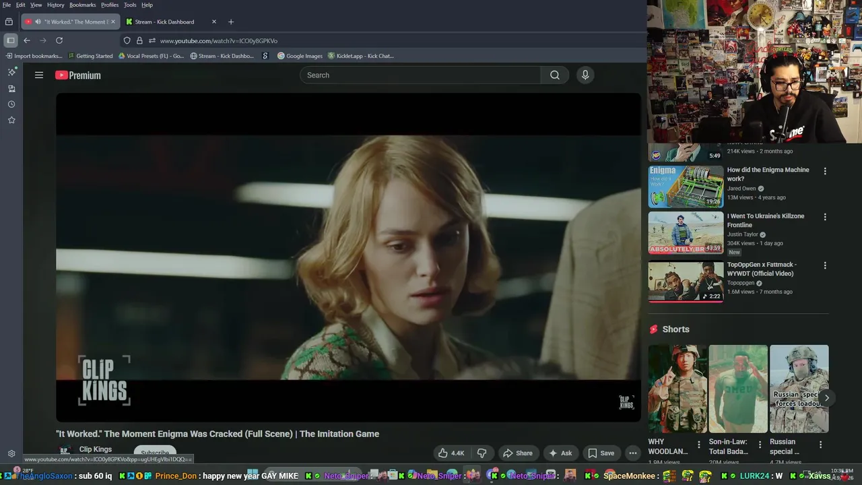Open TopOppGen x Fattmack video thumbnail
This screenshot has width=862, height=485.
686,282
